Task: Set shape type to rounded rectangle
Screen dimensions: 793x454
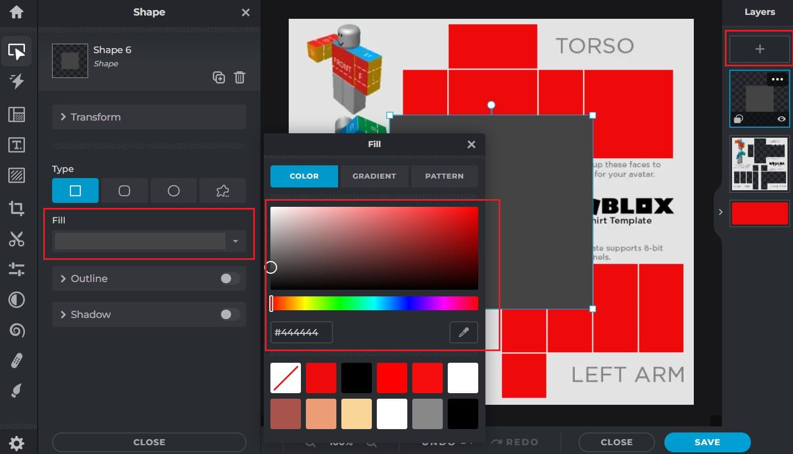Action: tap(125, 191)
